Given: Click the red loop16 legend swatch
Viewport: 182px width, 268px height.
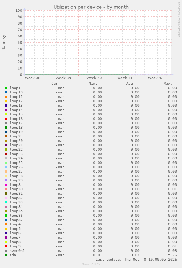Looking at the screenshot, I should tap(6, 119).
